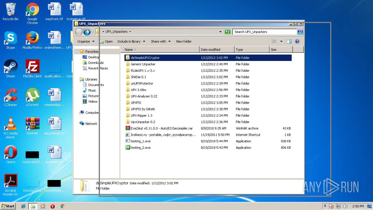373x210 pixels.
Task: Select Generic Unpacker folder
Action: pyautogui.click(x=208, y=64)
